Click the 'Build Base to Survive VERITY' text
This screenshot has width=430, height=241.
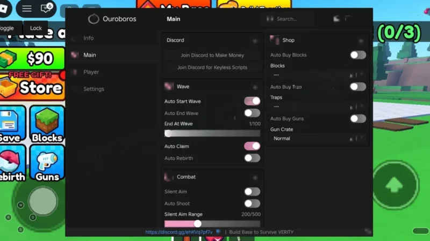(x=261, y=232)
